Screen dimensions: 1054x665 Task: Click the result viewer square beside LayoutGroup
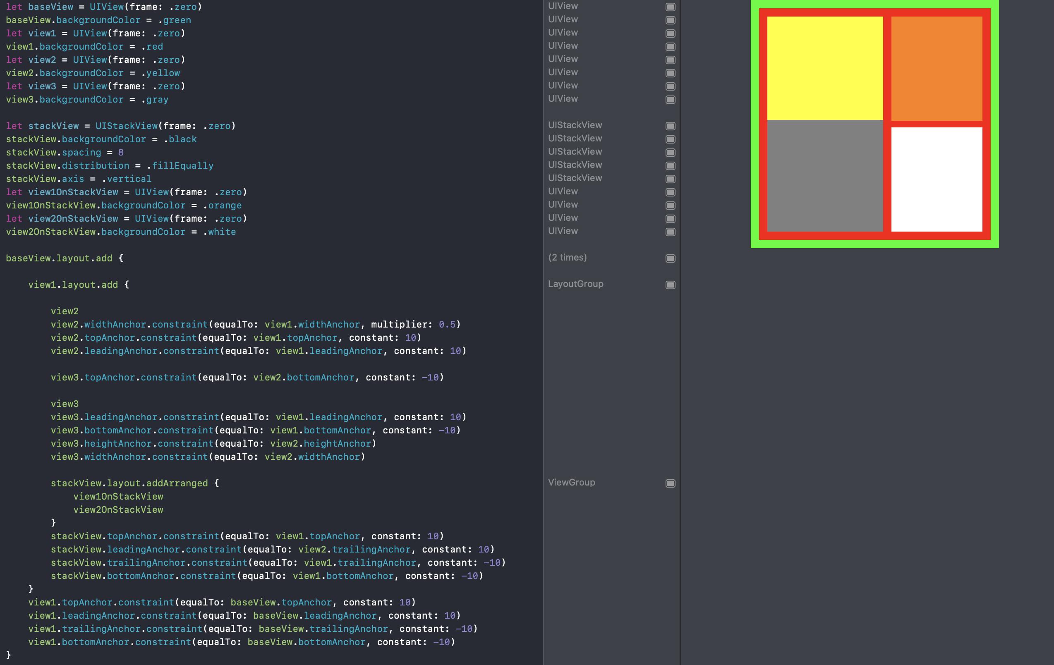point(670,285)
